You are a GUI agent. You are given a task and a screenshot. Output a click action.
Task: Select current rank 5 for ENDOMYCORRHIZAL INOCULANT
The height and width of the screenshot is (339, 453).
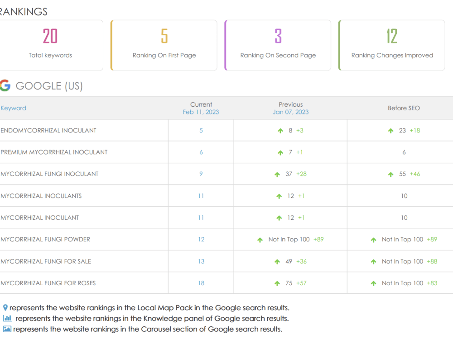201,130
